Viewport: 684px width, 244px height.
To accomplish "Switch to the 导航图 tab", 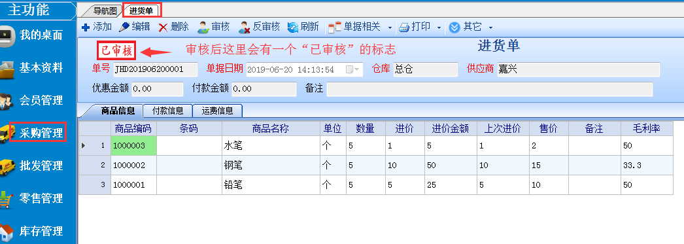I will click(x=105, y=10).
